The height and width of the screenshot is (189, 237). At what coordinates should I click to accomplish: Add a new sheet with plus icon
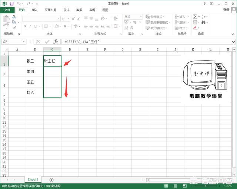tap(51, 180)
